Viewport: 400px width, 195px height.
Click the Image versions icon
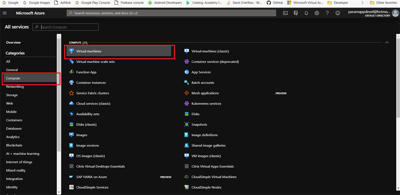pos(71,145)
